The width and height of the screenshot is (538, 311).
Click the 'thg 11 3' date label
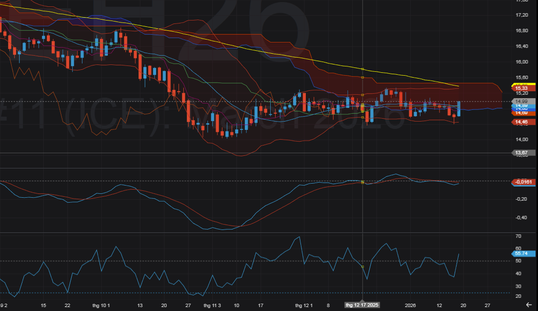click(212, 305)
